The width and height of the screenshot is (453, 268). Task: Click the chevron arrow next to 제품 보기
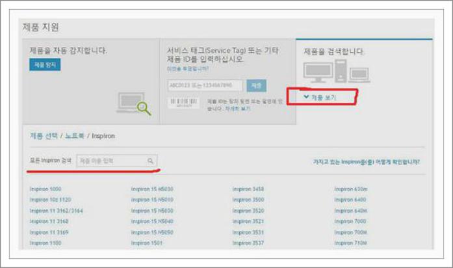pos(306,97)
